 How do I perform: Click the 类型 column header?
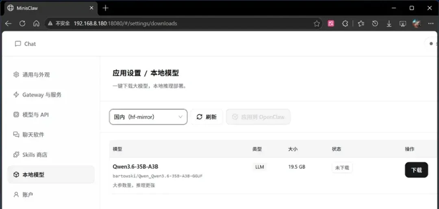coord(257,149)
